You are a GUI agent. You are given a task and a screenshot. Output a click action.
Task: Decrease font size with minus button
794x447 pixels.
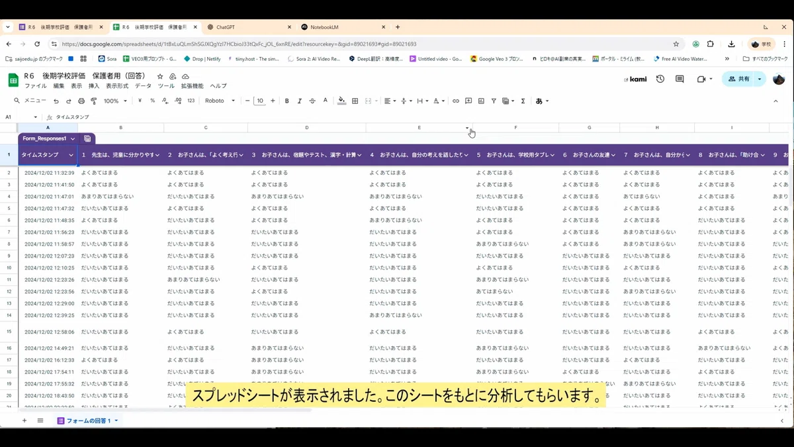(x=247, y=101)
